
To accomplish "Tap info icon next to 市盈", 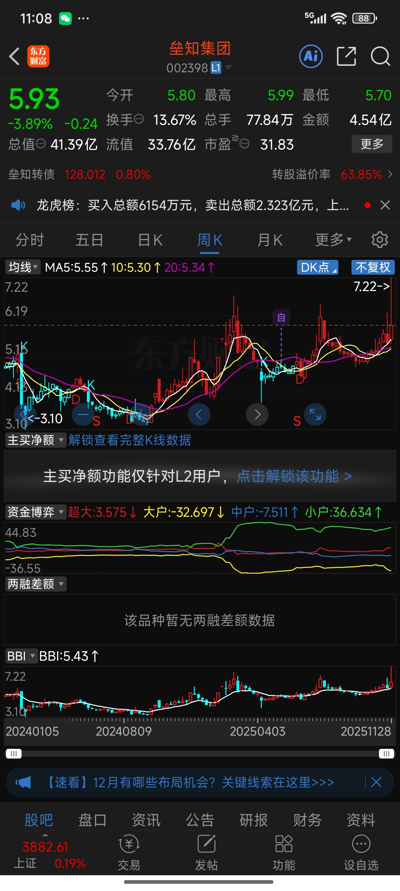I will (244, 144).
